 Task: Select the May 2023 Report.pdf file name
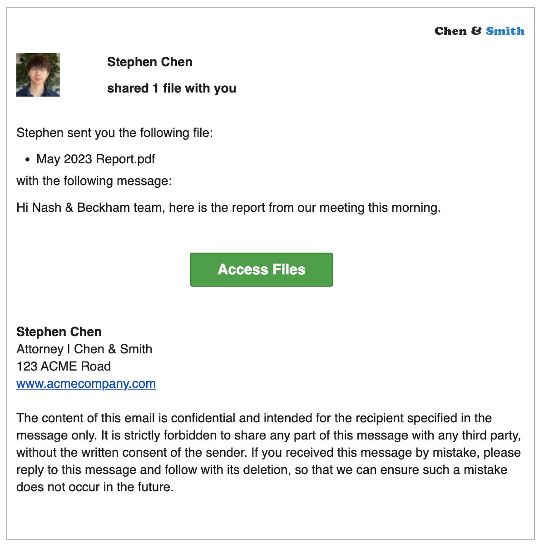point(96,159)
